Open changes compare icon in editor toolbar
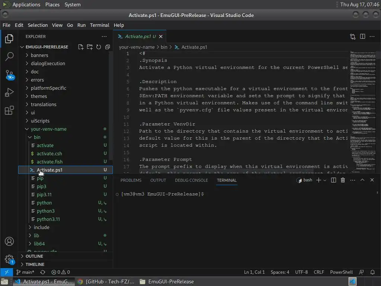This screenshot has width=381, height=286. (353, 36)
